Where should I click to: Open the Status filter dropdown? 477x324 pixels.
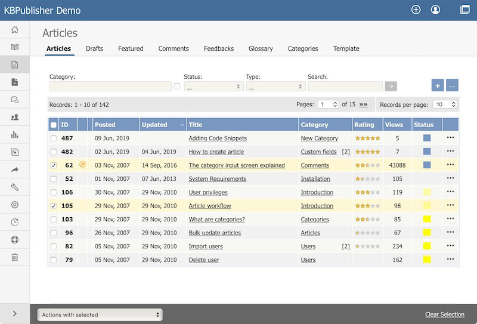213,87
